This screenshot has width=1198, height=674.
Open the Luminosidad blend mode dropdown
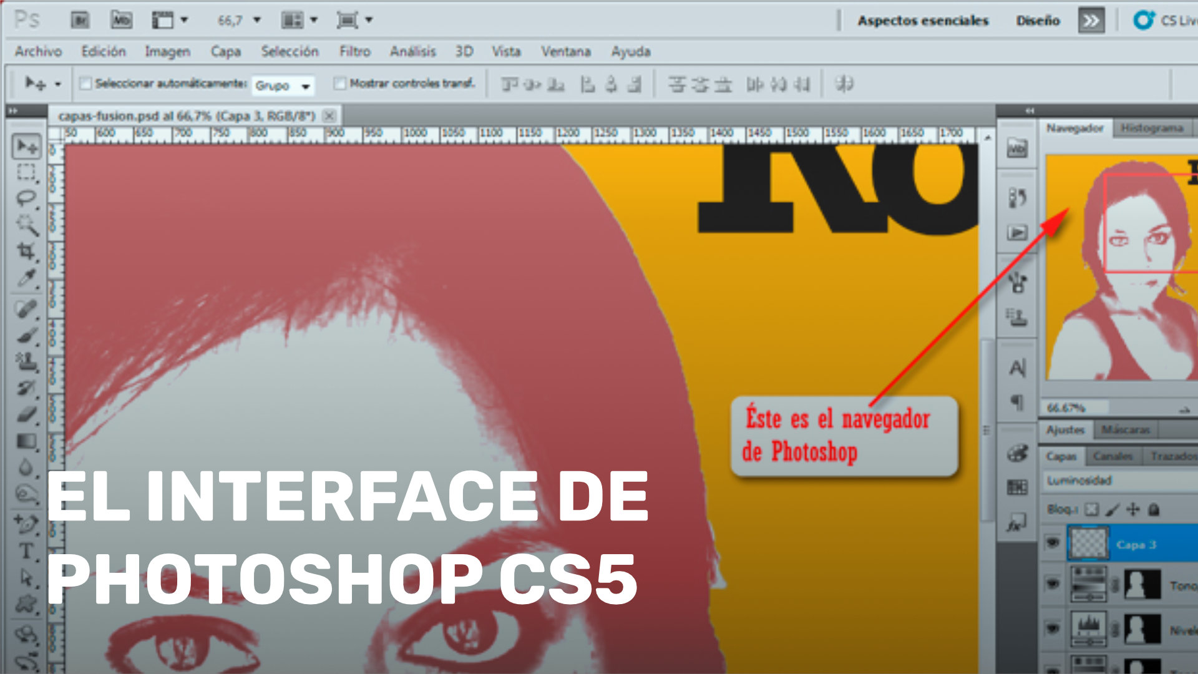(1121, 481)
